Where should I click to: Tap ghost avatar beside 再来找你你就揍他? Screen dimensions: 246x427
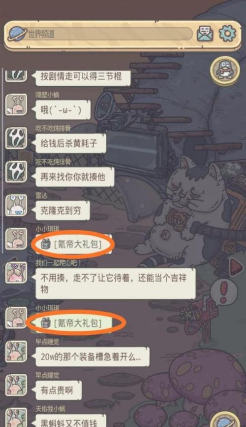tap(16, 172)
